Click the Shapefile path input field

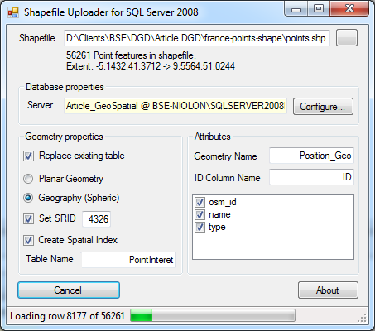pos(197,38)
